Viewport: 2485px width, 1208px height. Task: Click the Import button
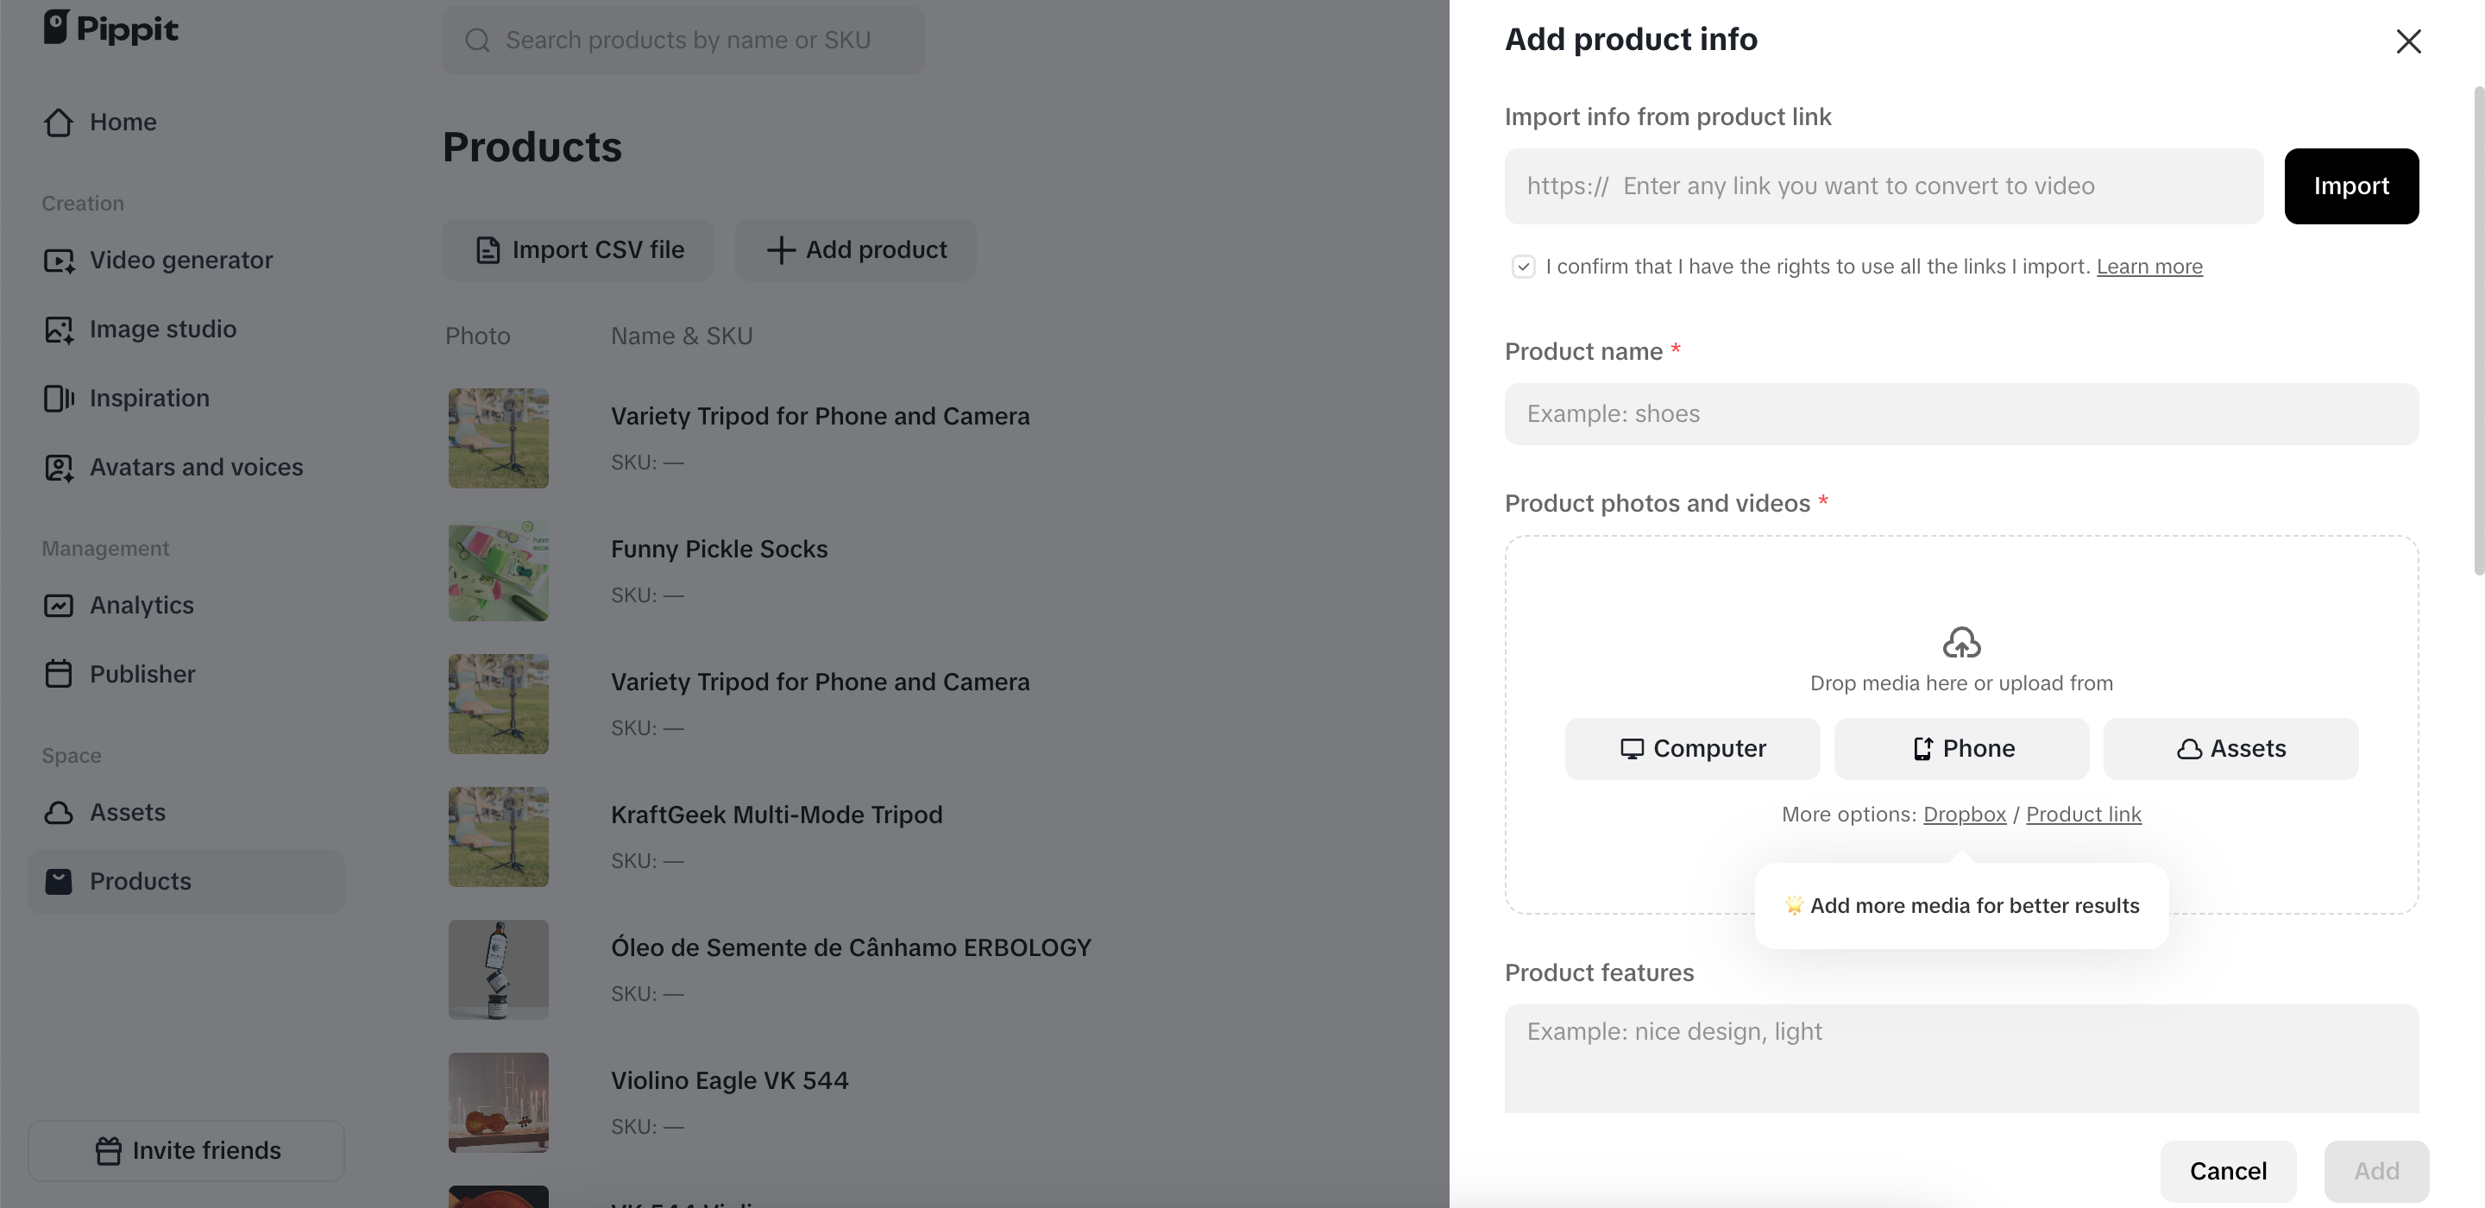(x=2351, y=186)
